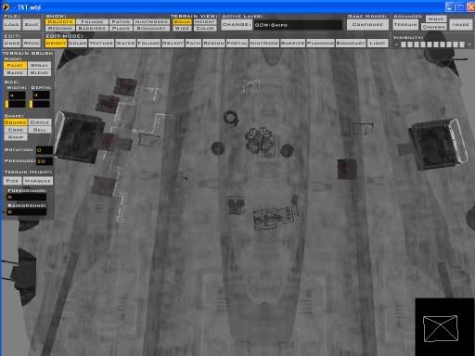
Task: Click the Change active layer button
Action: click(x=237, y=24)
